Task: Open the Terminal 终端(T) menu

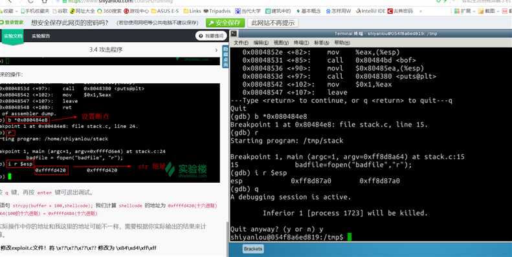Action: (301, 43)
